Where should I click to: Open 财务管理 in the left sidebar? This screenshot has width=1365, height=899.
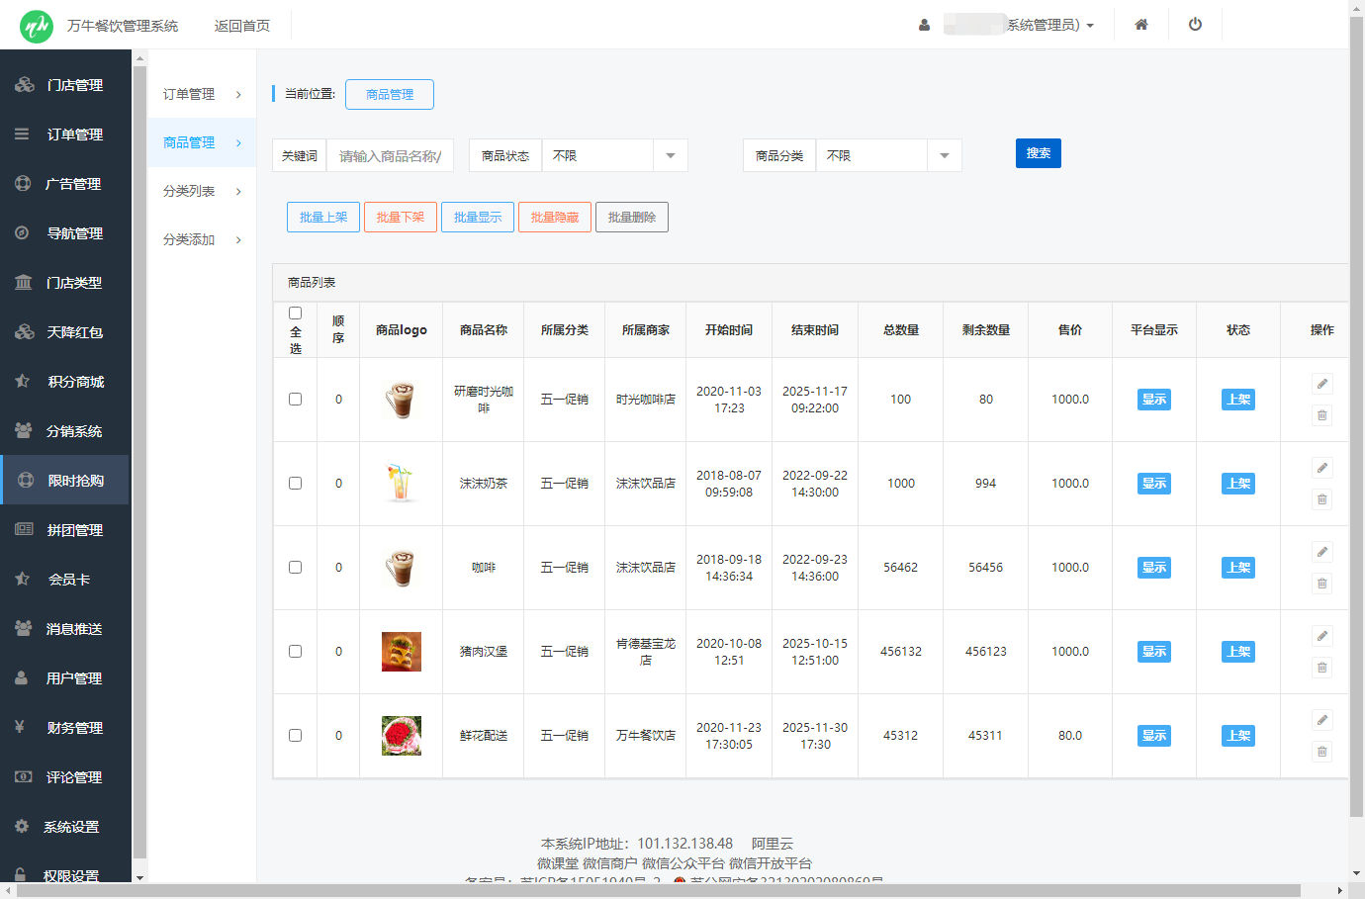[74, 728]
